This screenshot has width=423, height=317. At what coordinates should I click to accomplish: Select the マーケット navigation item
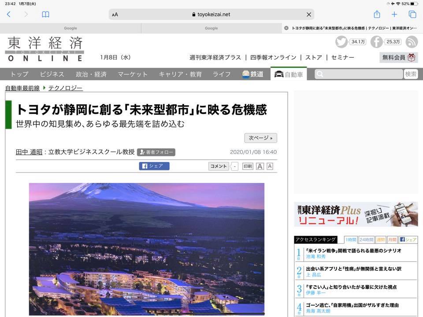(x=133, y=74)
